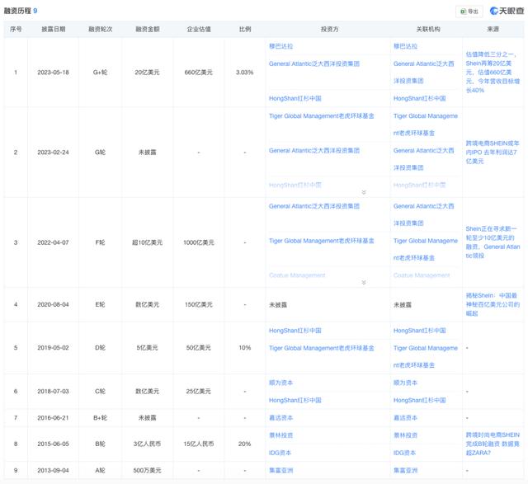Open General Atlantic investor link in G轮 row

point(314,150)
